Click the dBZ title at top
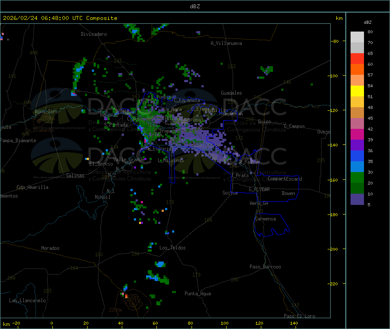 tap(195, 6)
